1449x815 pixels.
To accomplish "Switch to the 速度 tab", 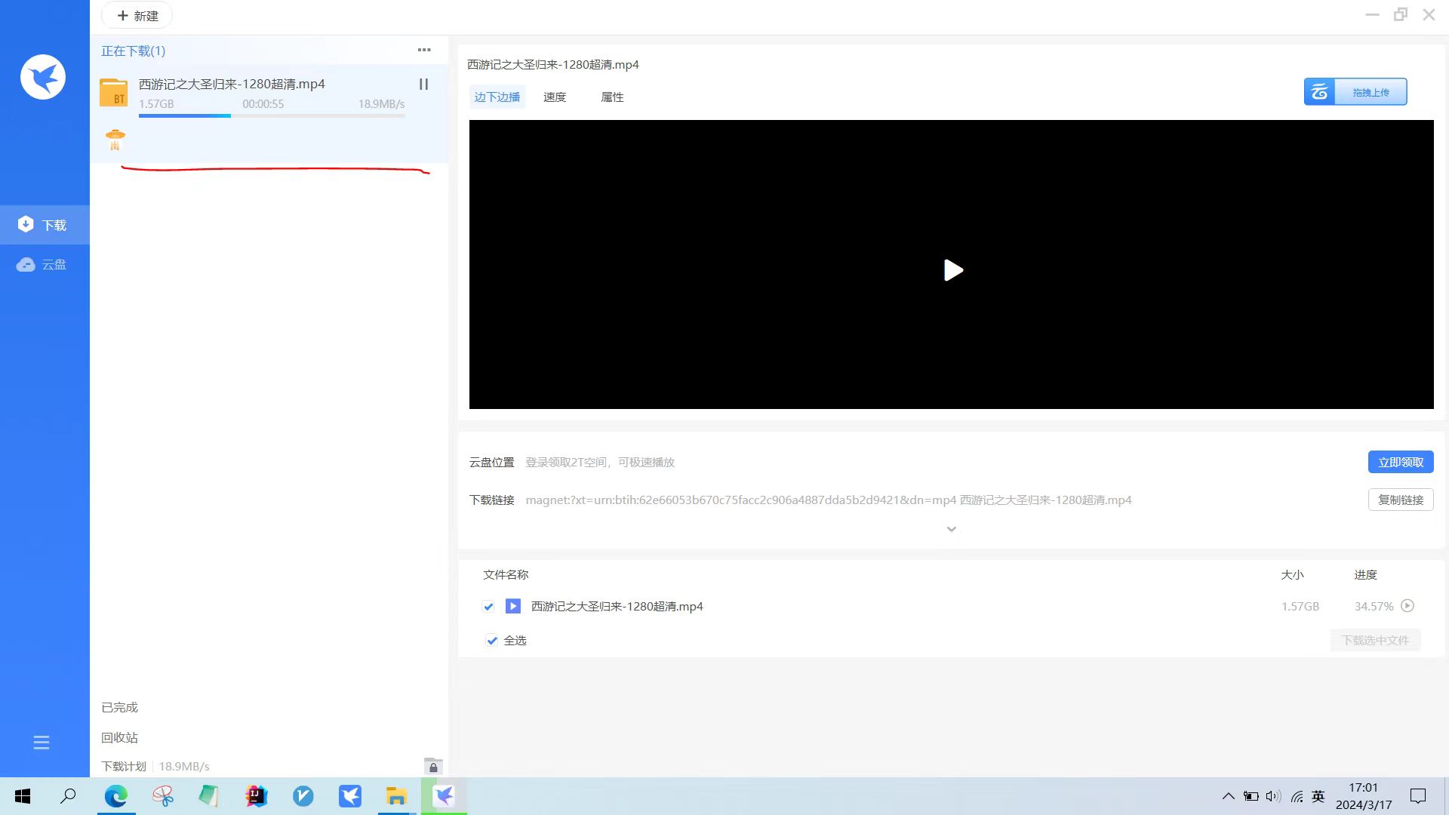I will point(555,97).
